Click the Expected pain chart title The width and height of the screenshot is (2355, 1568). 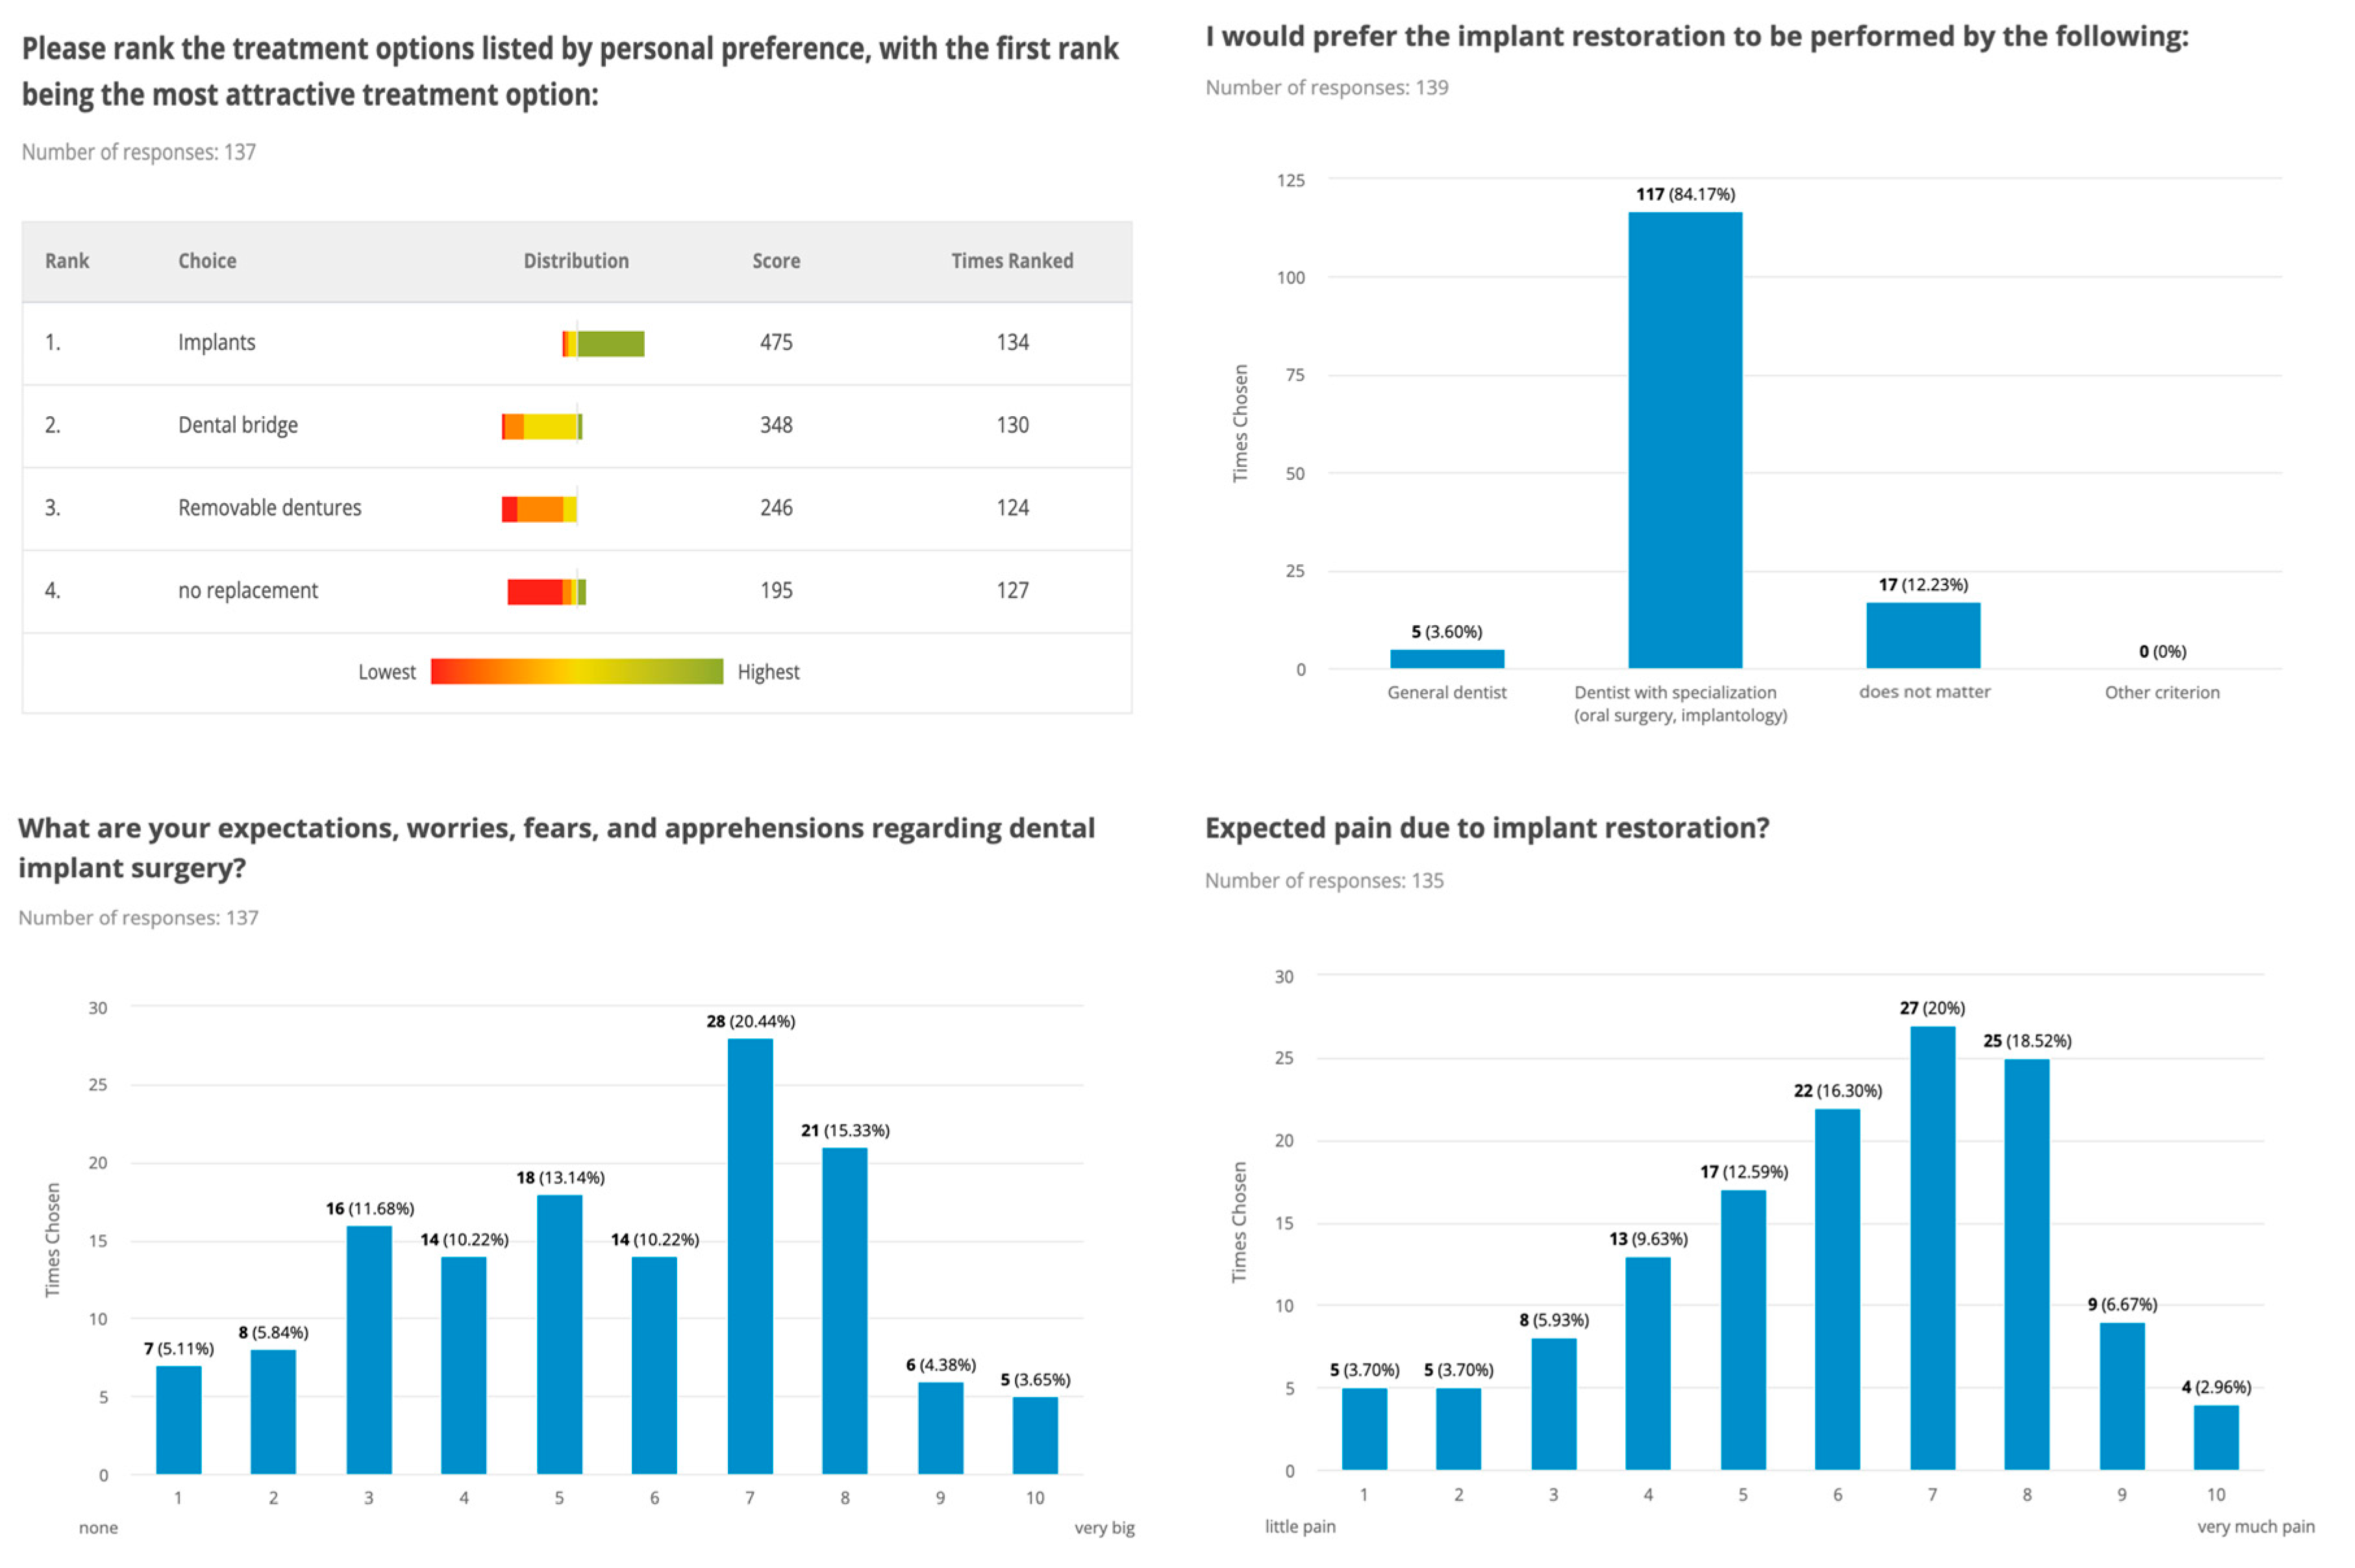coord(1487,828)
